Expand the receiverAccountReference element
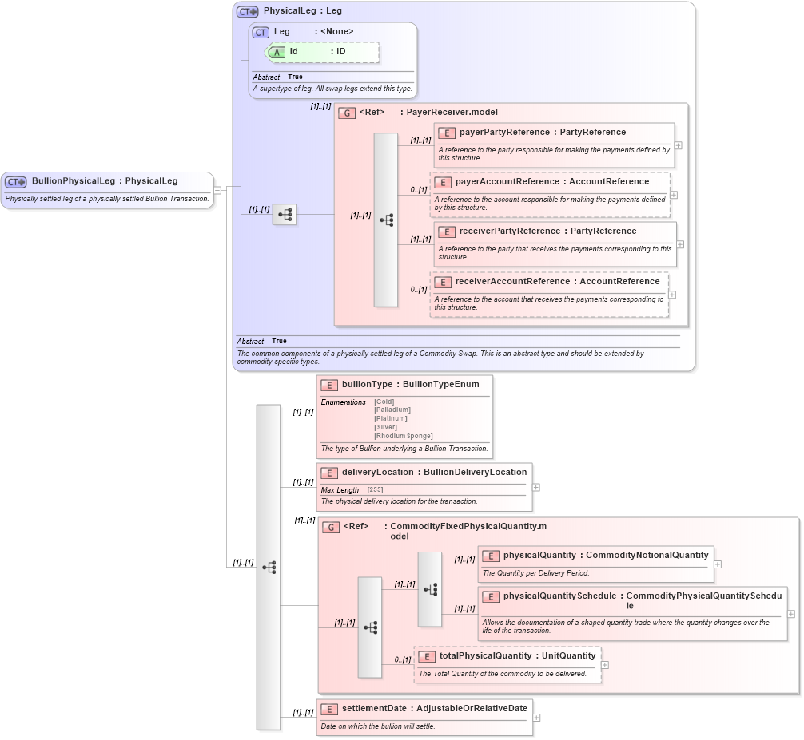 [x=672, y=295]
